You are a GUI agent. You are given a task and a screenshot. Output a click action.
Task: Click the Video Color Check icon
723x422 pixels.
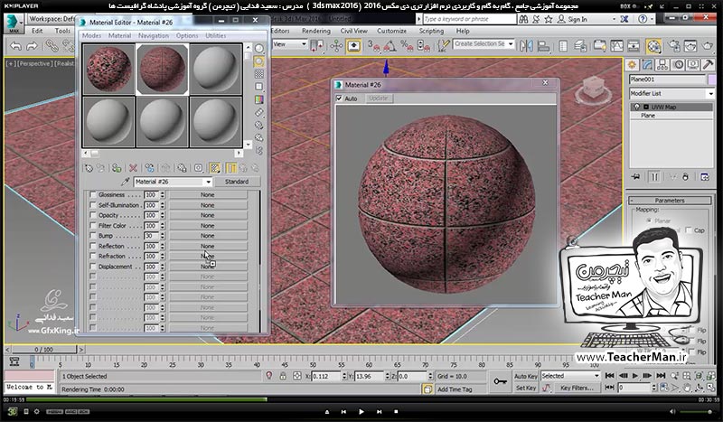coord(259,99)
